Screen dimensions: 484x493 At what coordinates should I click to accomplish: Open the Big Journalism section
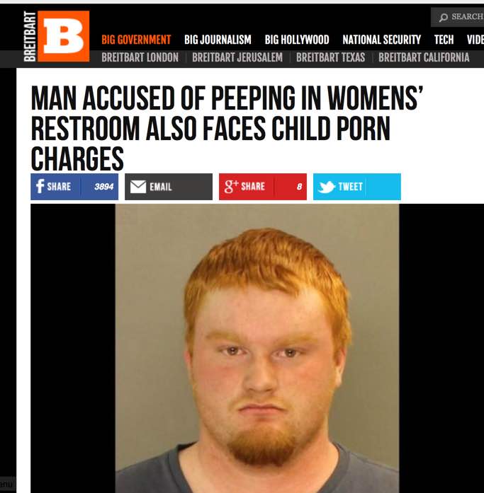(x=218, y=40)
